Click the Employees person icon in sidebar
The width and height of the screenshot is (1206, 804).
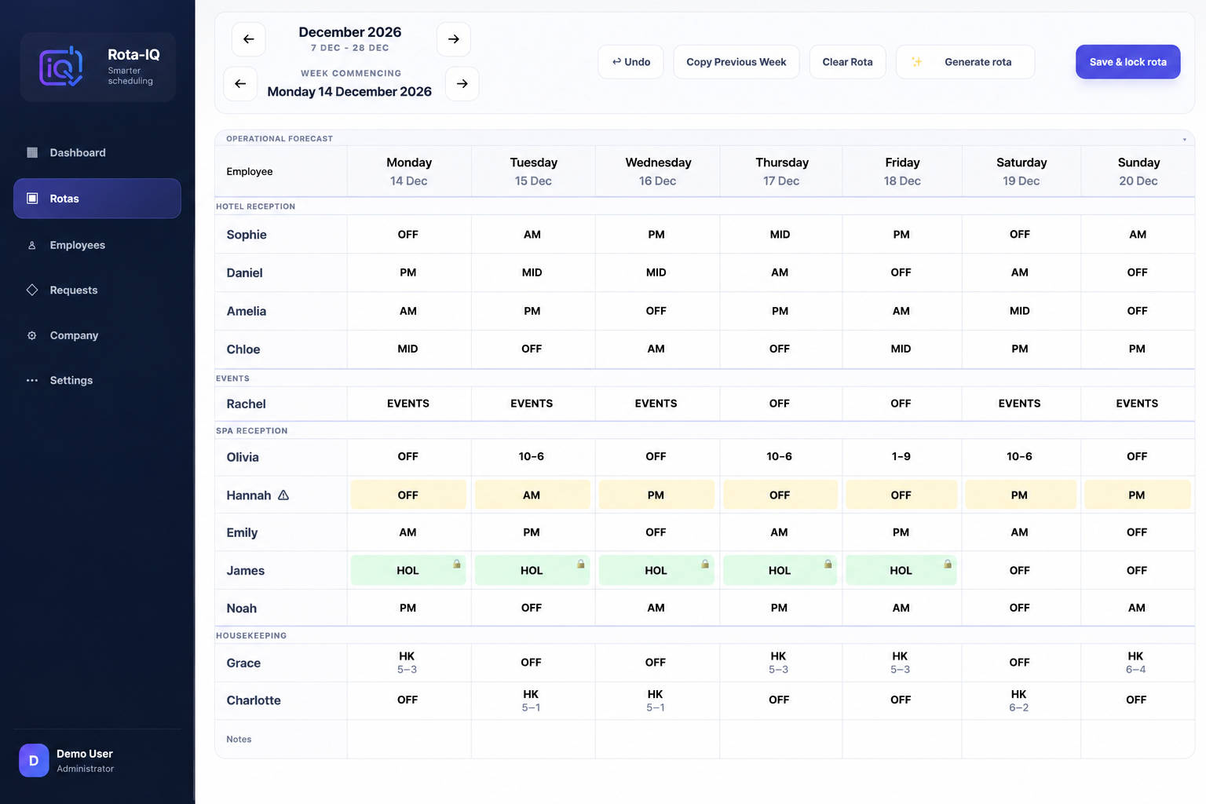coord(32,245)
